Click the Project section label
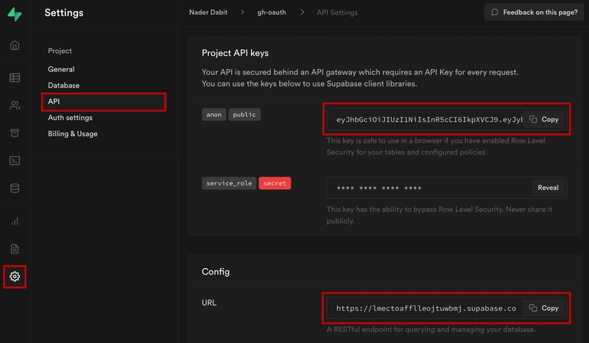The height and width of the screenshot is (343, 589). pos(60,51)
